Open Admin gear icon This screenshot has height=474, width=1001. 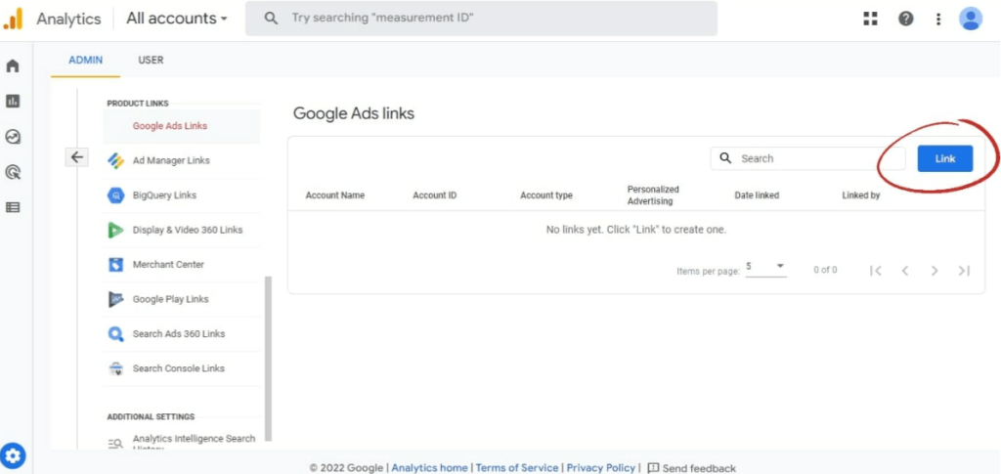[14, 456]
